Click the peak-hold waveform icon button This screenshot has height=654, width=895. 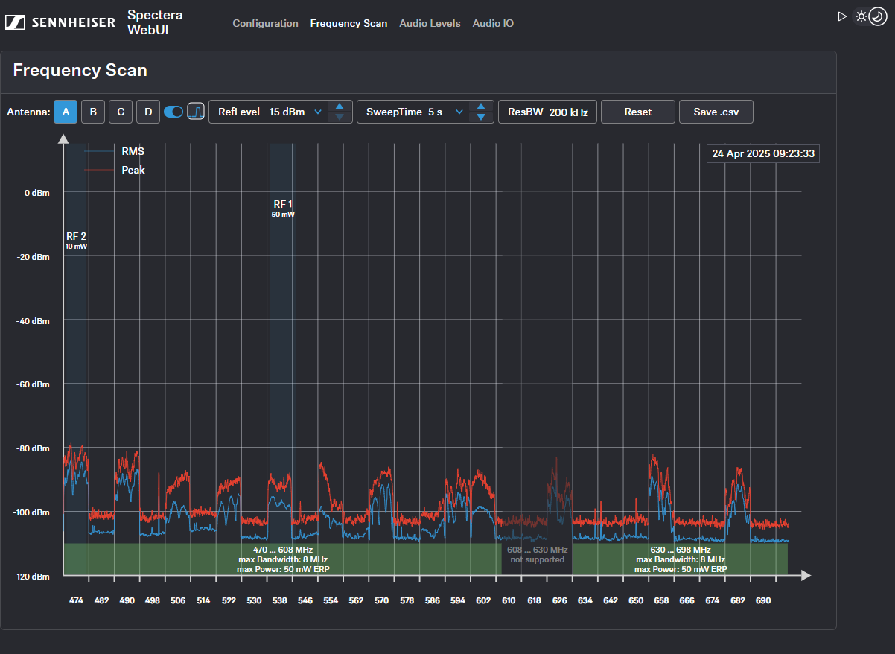pos(196,112)
